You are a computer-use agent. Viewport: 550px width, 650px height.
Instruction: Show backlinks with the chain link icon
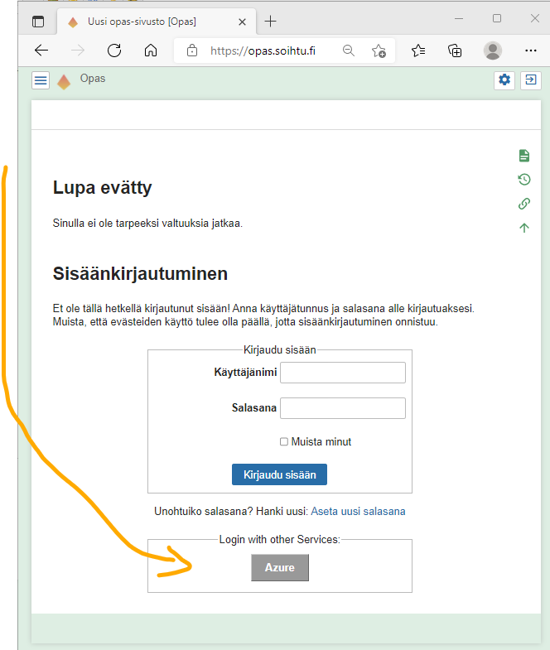[524, 204]
